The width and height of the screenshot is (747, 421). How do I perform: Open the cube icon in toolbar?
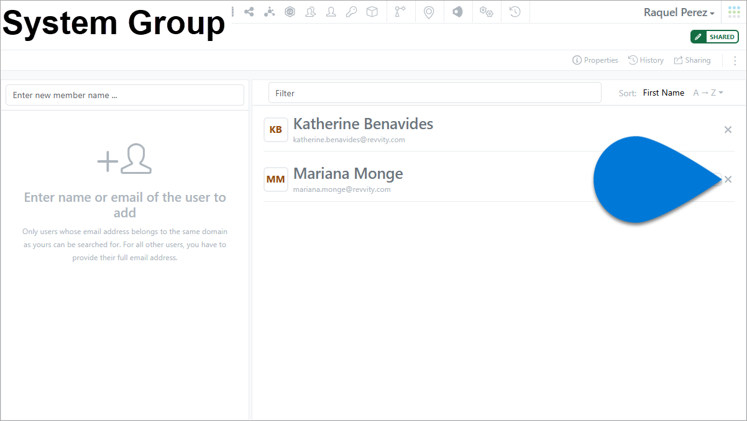(372, 12)
